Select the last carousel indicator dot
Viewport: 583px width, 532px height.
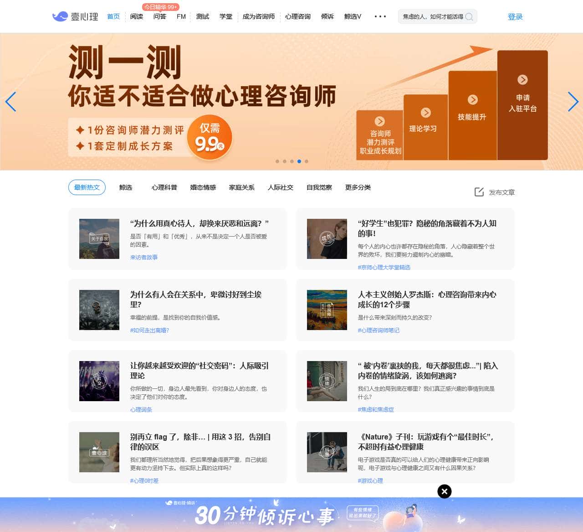307,161
